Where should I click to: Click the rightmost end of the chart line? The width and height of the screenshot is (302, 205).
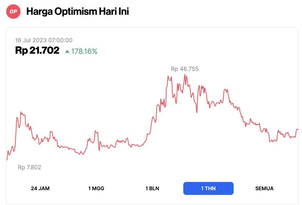[298, 129]
